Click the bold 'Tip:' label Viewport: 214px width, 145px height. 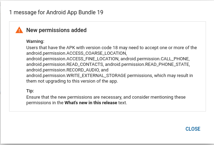click(x=30, y=91)
